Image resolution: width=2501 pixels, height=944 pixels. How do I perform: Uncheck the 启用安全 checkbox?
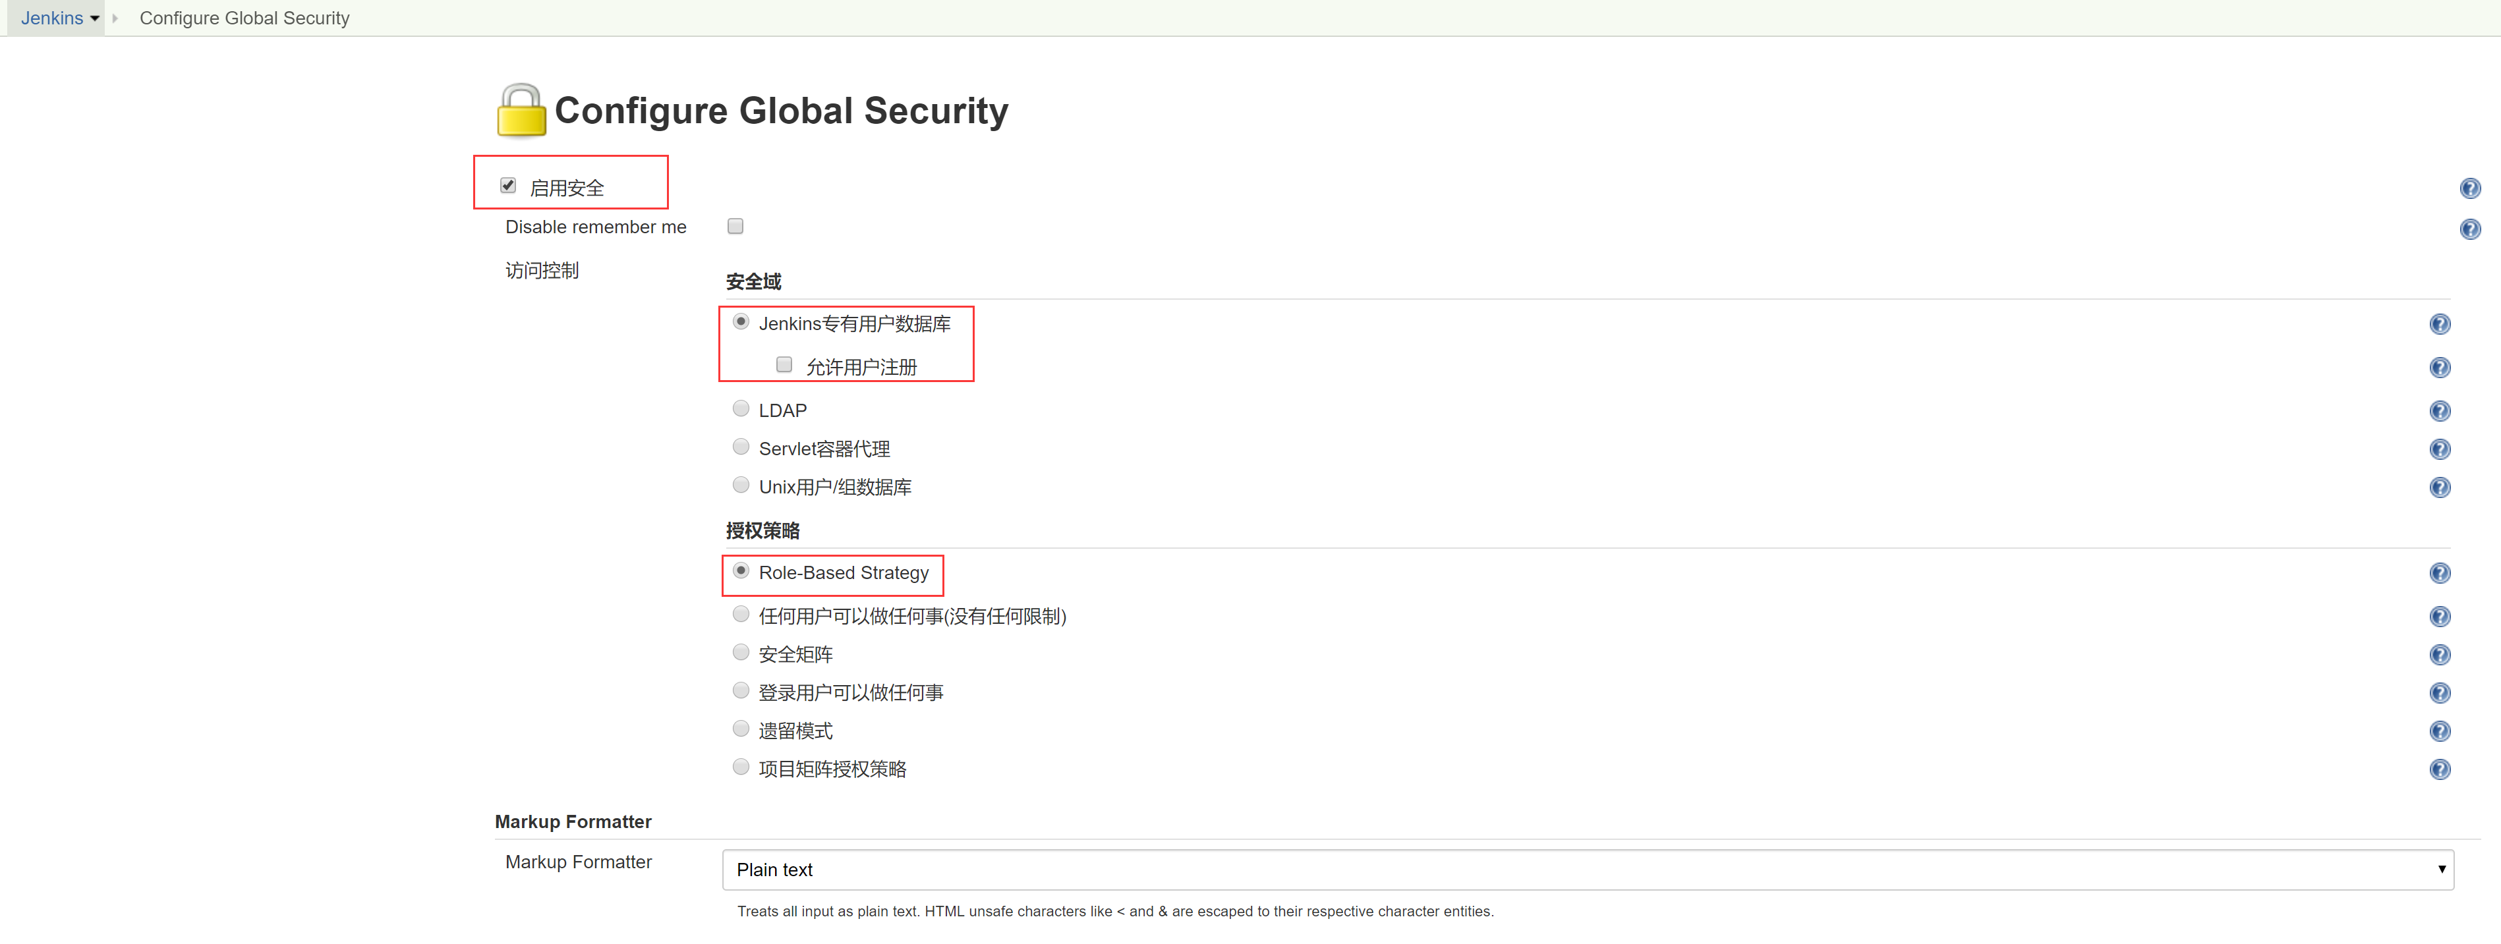[x=507, y=185]
